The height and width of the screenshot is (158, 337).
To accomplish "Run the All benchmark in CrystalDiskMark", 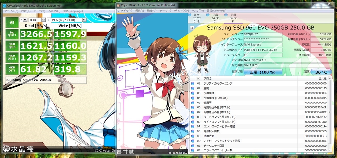I will [x=12, y=23].
